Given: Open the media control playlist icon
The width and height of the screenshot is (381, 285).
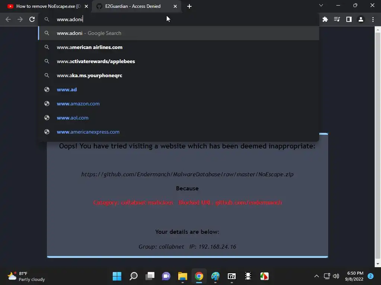Looking at the screenshot, I should pyautogui.click(x=337, y=19).
